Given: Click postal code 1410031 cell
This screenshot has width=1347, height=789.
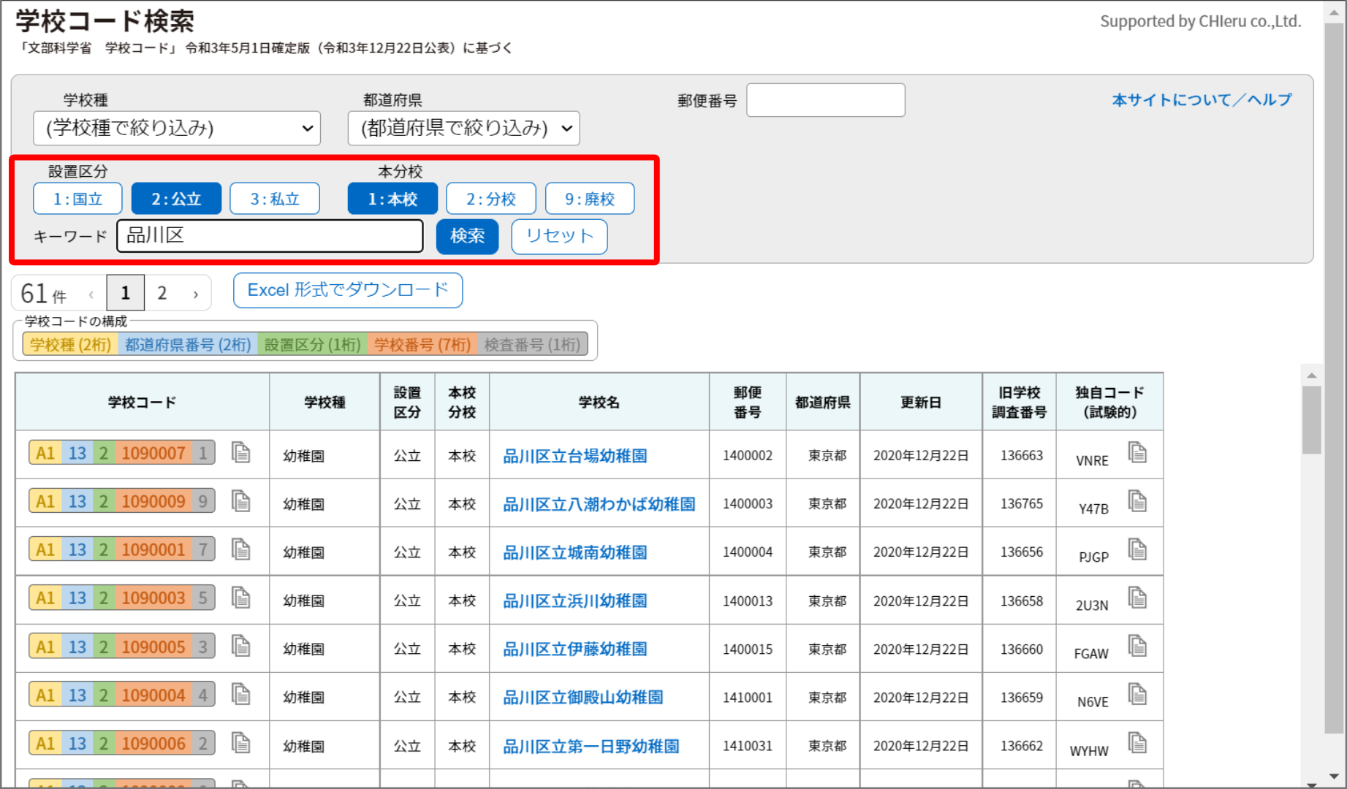Looking at the screenshot, I should point(748,745).
